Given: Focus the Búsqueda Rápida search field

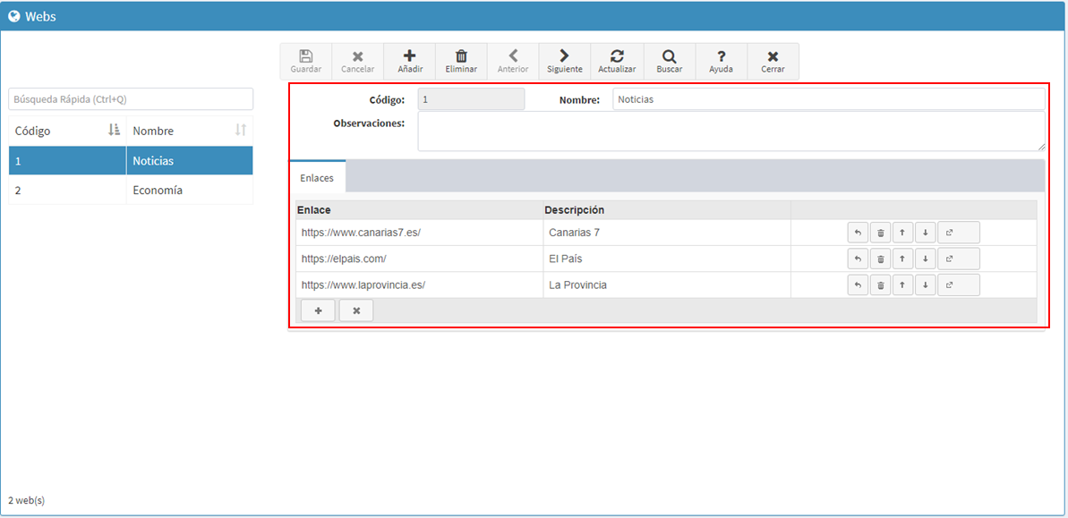Looking at the screenshot, I should [131, 98].
